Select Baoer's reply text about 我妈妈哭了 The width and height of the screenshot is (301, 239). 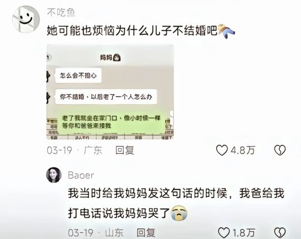pos(176,203)
